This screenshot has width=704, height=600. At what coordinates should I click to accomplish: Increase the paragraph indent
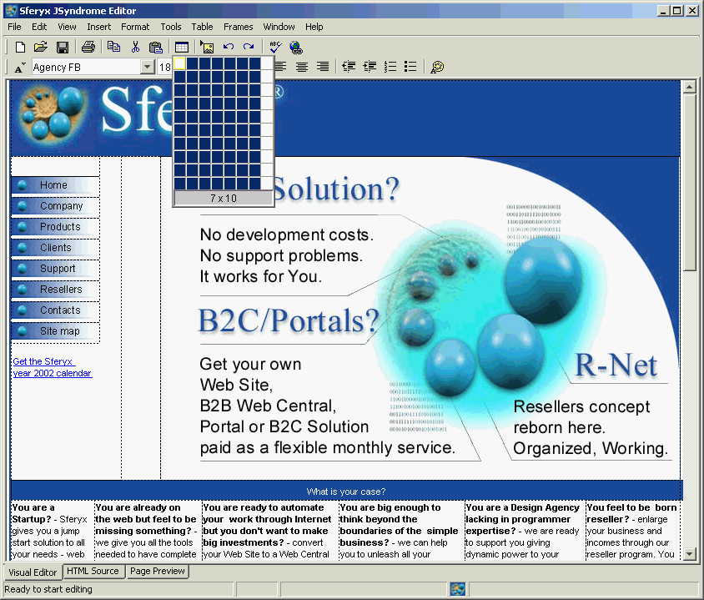tap(370, 67)
